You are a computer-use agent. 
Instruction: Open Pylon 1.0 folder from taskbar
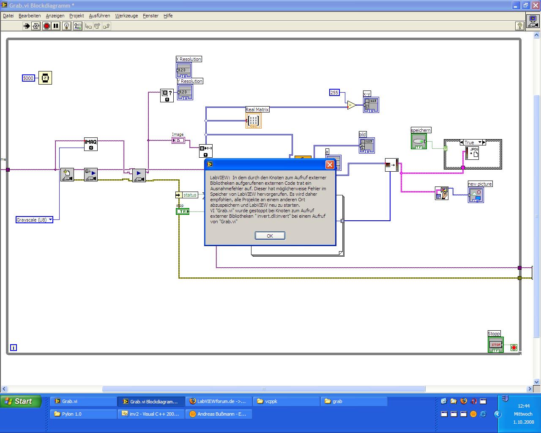[84, 414]
